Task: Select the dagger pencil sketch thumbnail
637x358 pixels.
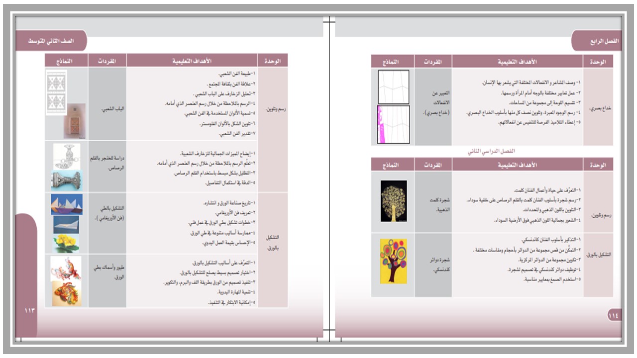Action: [x=66, y=156]
